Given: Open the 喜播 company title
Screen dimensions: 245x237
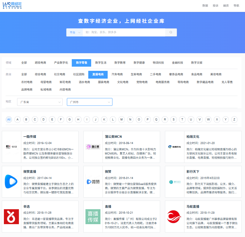Looking at the screenshot, I should [x=108, y=207].
